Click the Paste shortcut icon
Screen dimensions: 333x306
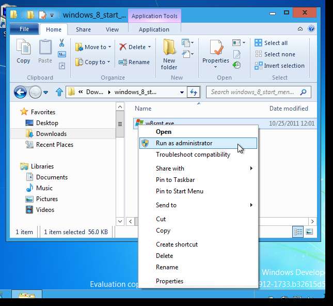(62, 66)
